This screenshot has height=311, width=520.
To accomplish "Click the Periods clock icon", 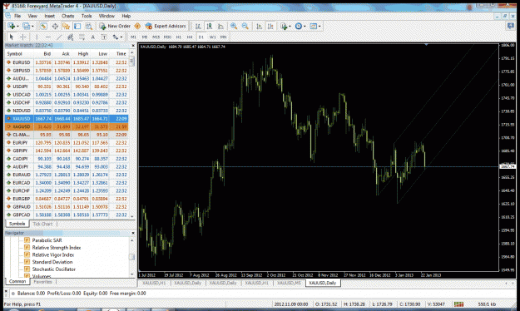I will (x=299, y=26).
